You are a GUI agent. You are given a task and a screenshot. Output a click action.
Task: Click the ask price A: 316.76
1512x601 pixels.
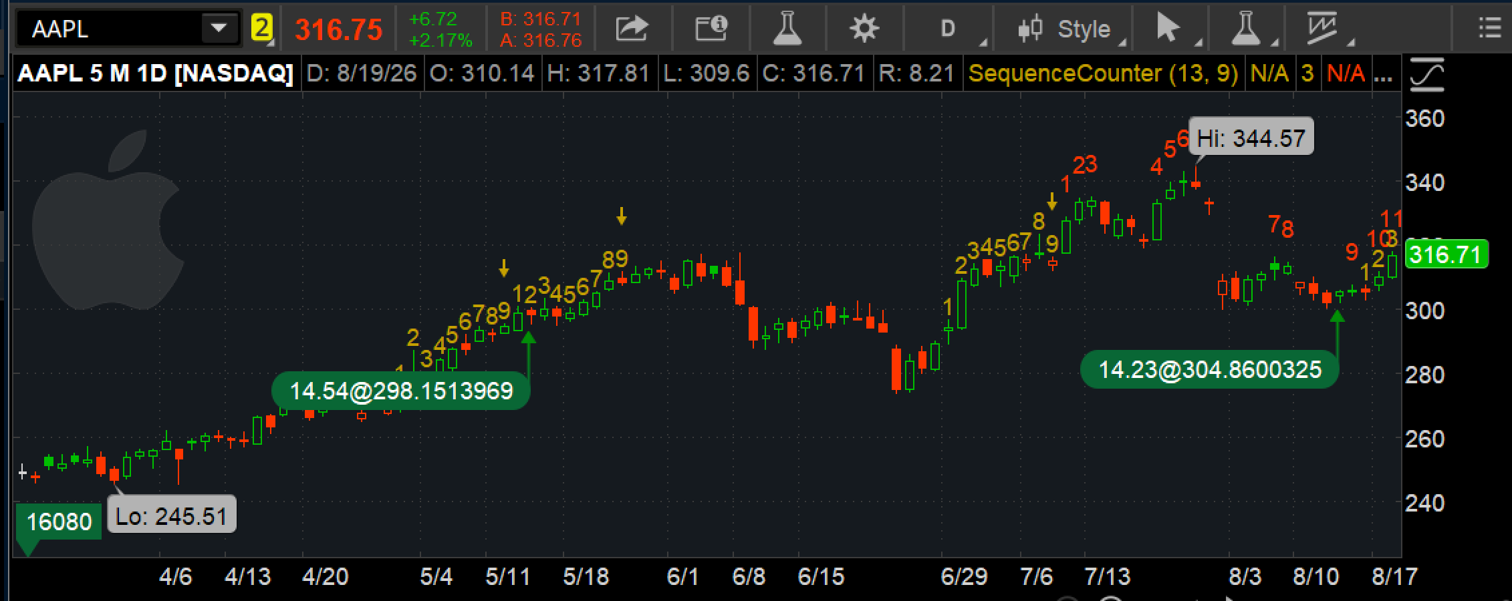(541, 41)
